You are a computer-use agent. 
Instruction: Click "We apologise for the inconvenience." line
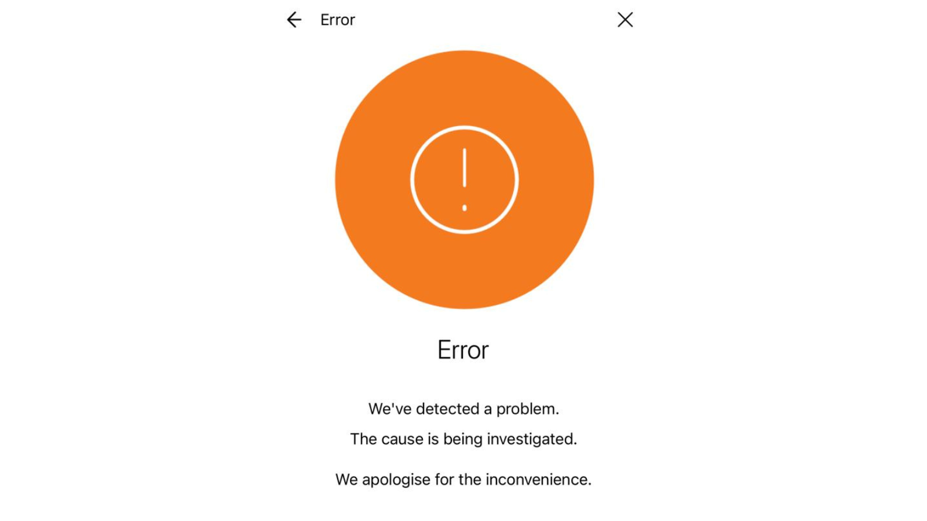pos(463,479)
